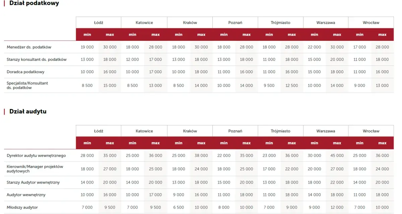Click the Wrocław header in audit table

click(371, 131)
